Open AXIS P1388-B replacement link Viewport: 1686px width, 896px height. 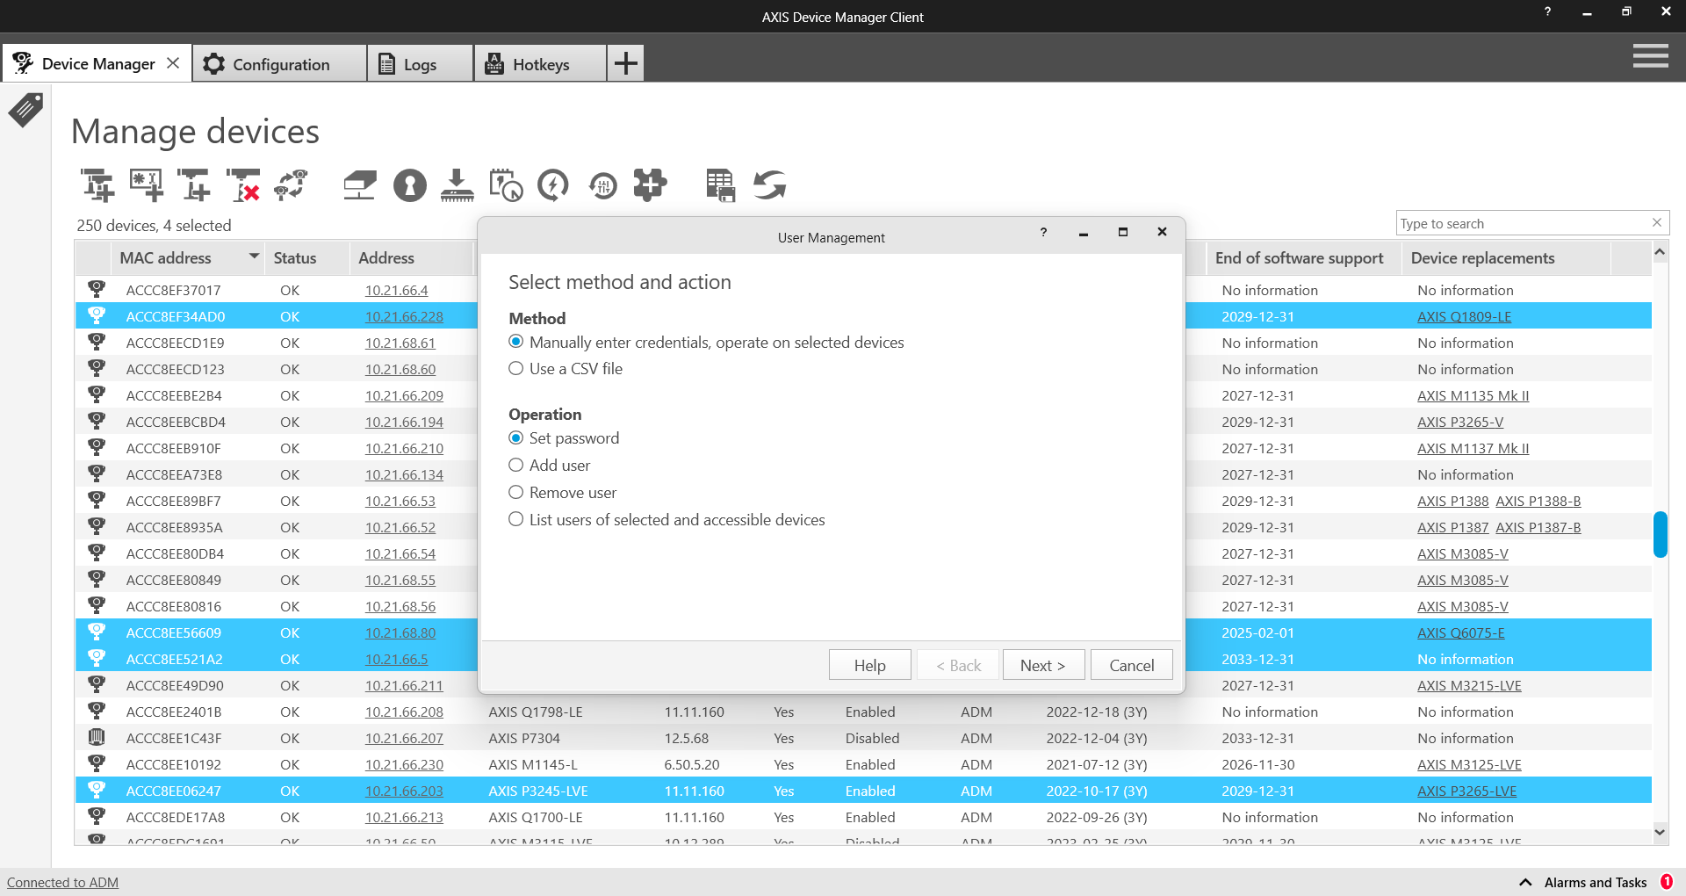(x=1538, y=501)
